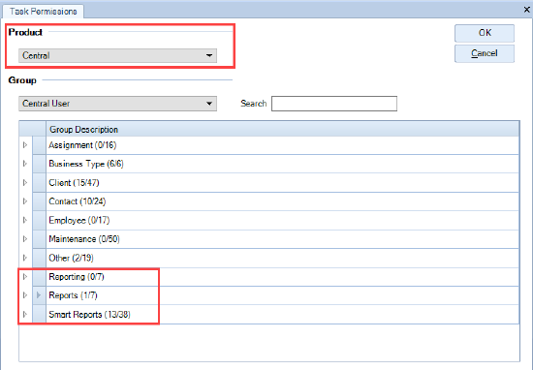Viewport: 533px width, 370px height.
Task: Expand the Client (15/47) group
Action: point(25,183)
